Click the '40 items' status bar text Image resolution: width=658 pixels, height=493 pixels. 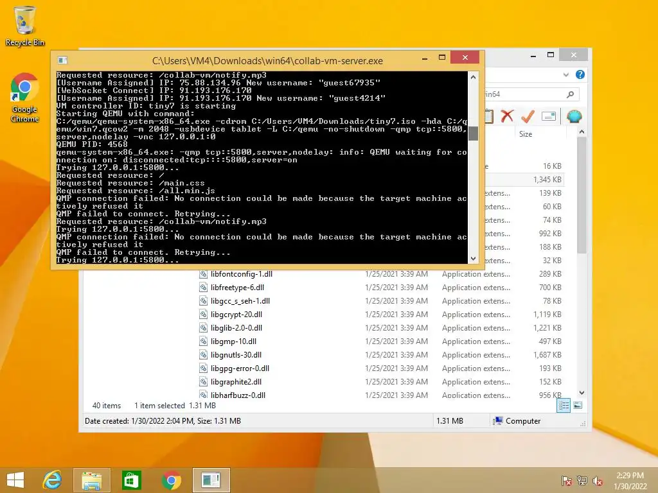107,406
